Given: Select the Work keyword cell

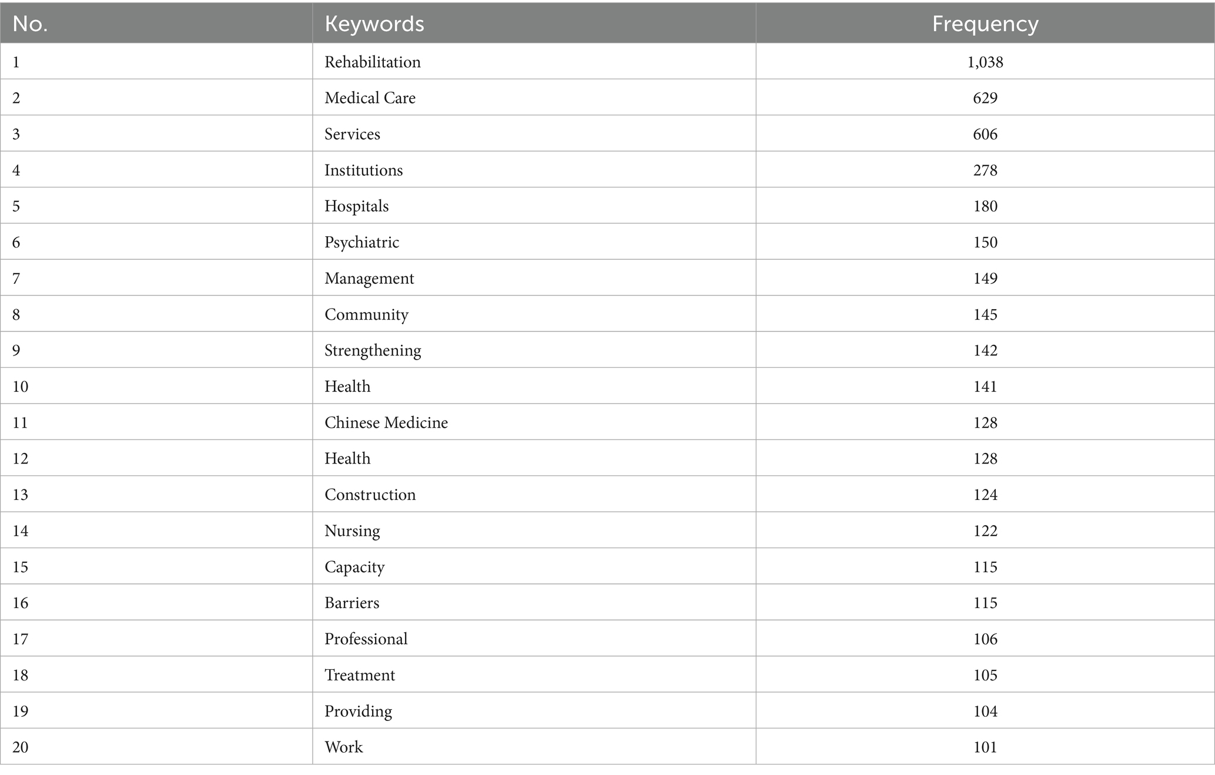Looking at the screenshot, I should 343,747.
